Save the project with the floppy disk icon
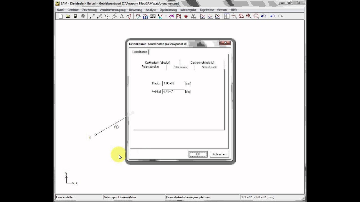Image resolution: width=360 pixels, height=202 pixels. click(75, 16)
